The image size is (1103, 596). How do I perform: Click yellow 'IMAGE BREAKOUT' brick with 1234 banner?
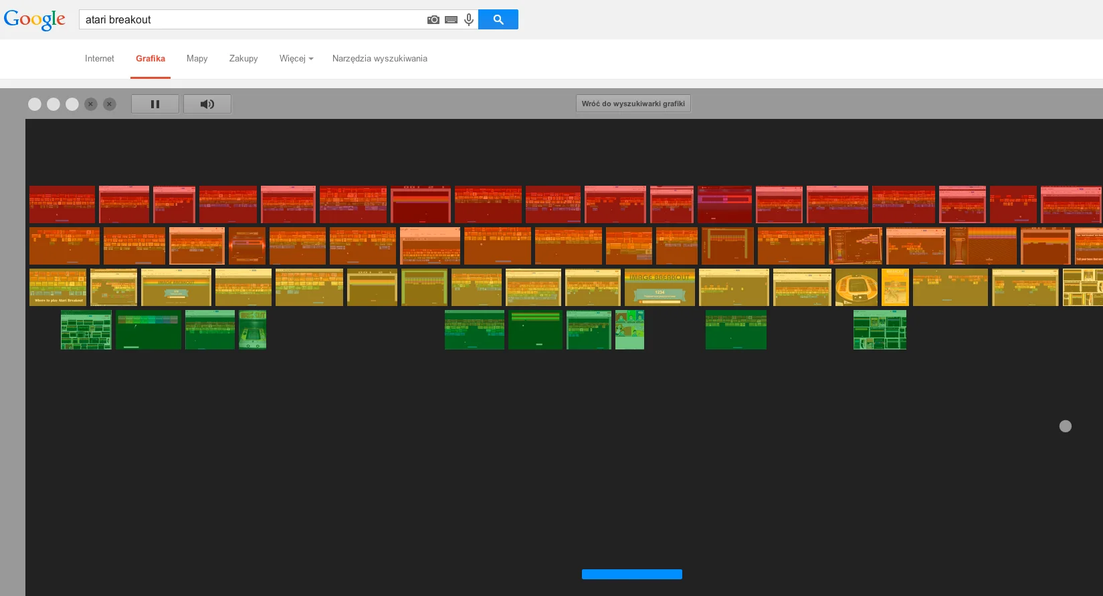click(x=660, y=287)
